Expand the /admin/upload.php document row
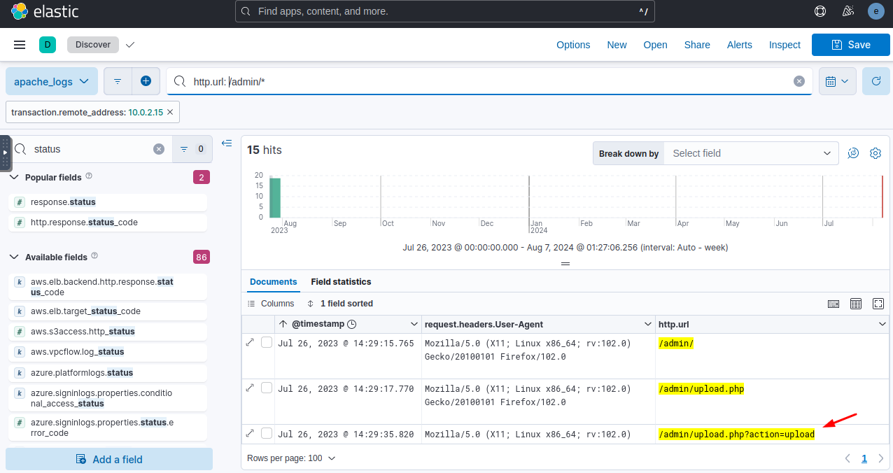 pos(250,387)
